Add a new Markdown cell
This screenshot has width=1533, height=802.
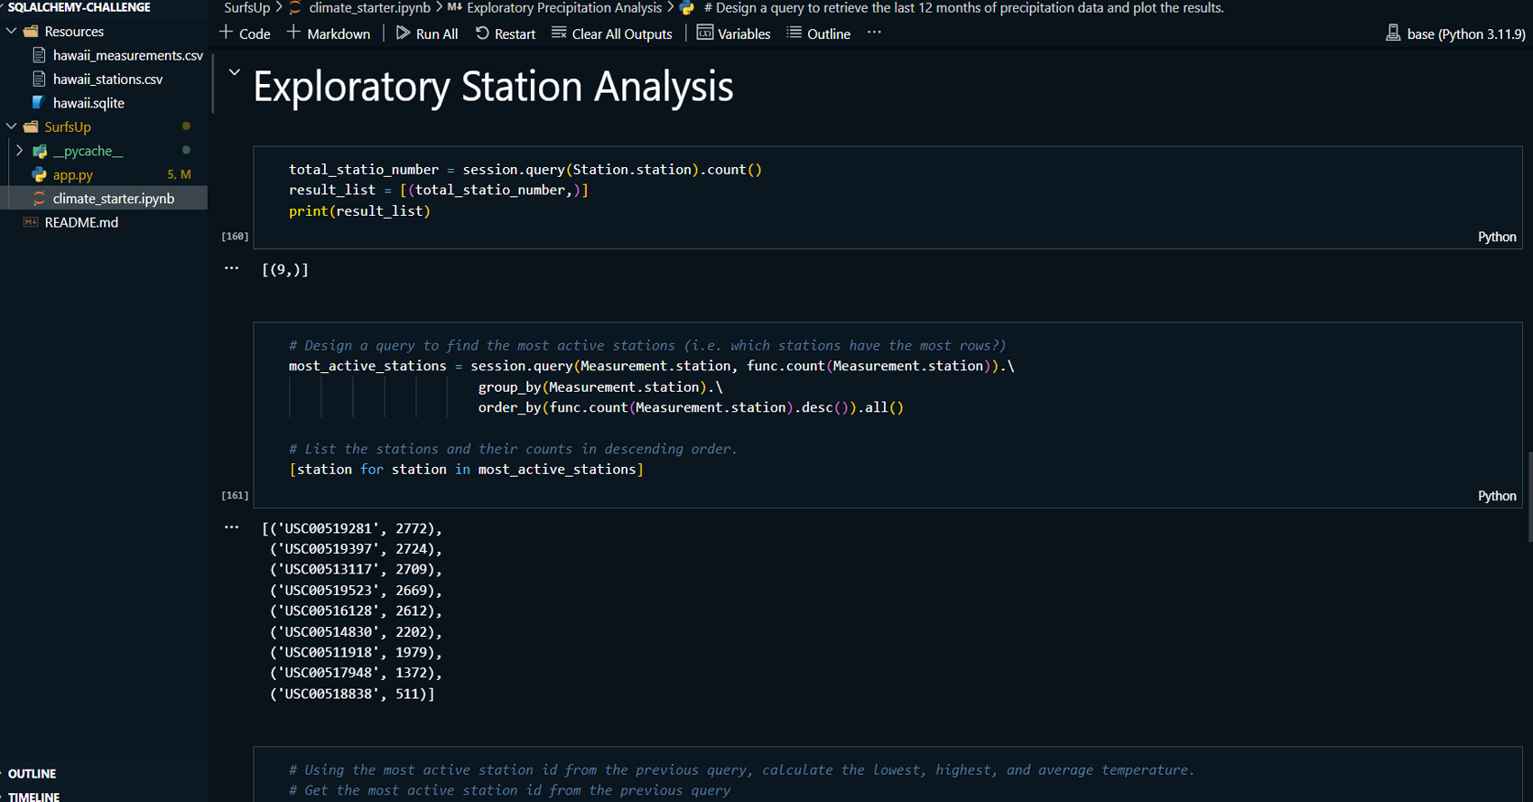(x=329, y=33)
